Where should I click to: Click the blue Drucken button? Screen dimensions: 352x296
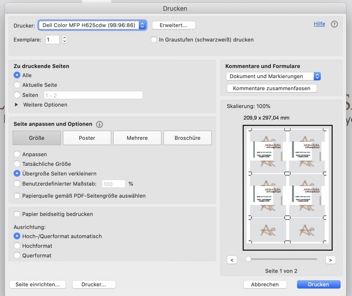coord(318,284)
